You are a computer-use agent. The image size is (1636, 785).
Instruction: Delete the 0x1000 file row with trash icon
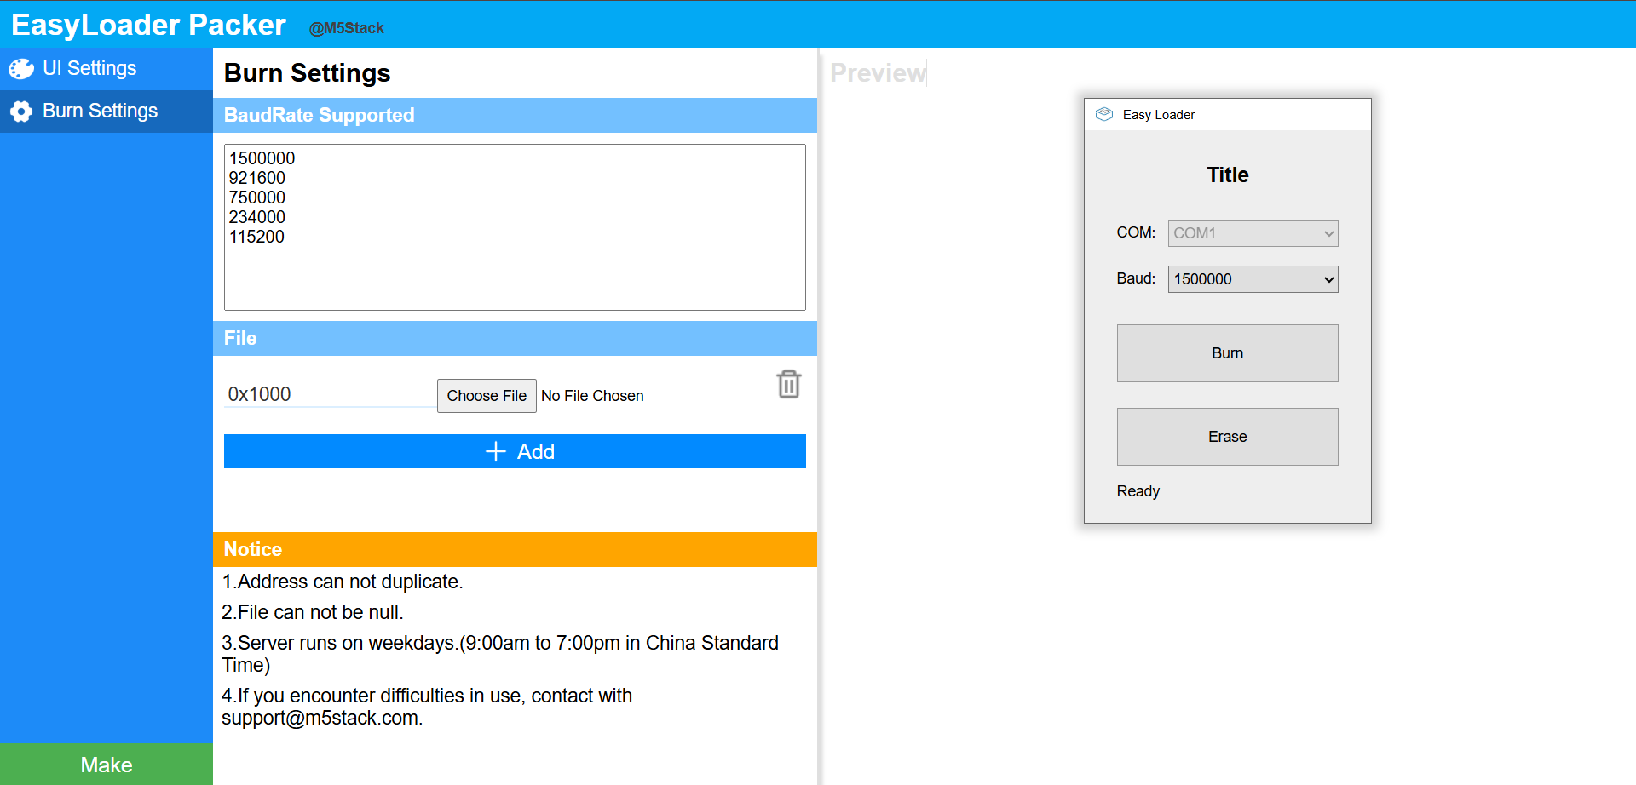[788, 385]
